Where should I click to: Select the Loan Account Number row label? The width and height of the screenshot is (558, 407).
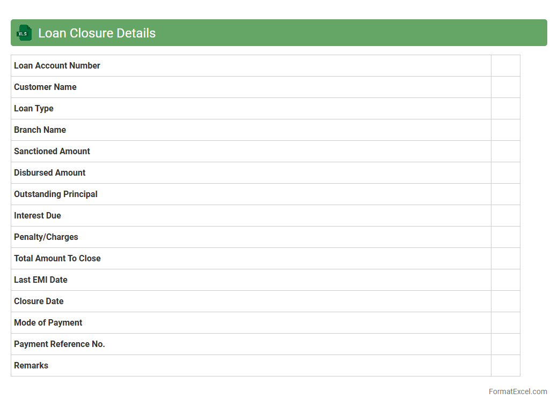coord(57,65)
